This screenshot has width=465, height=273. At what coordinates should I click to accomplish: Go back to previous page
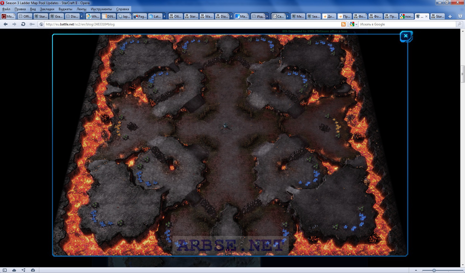point(6,24)
